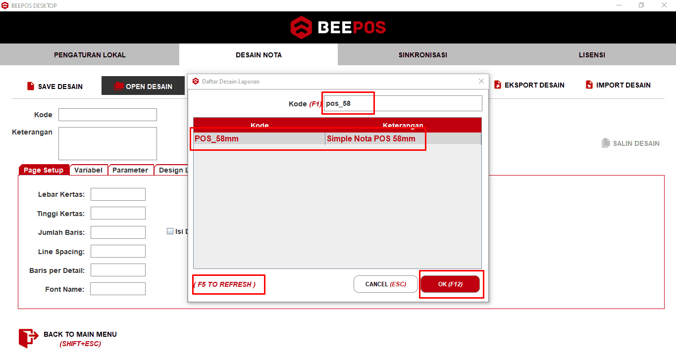Switch to the Pengaturan Lokal tab
The width and height of the screenshot is (676, 356).
(x=90, y=55)
